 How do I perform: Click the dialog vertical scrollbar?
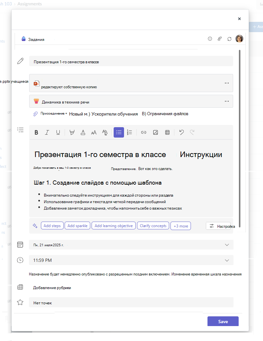(240, 139)
